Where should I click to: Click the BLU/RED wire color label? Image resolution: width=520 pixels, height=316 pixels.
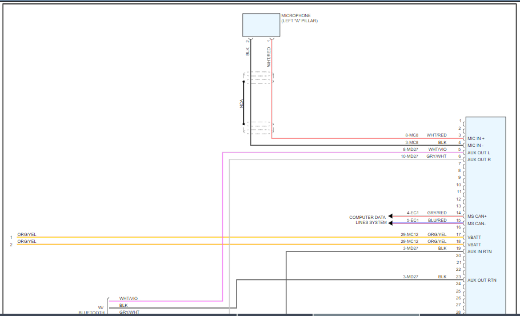(x=437, y=220)
